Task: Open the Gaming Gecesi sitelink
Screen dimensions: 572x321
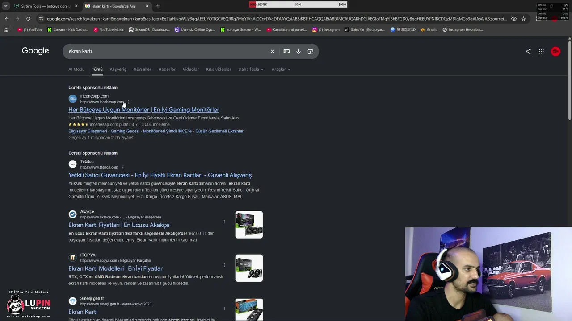Action: (125, 131)
